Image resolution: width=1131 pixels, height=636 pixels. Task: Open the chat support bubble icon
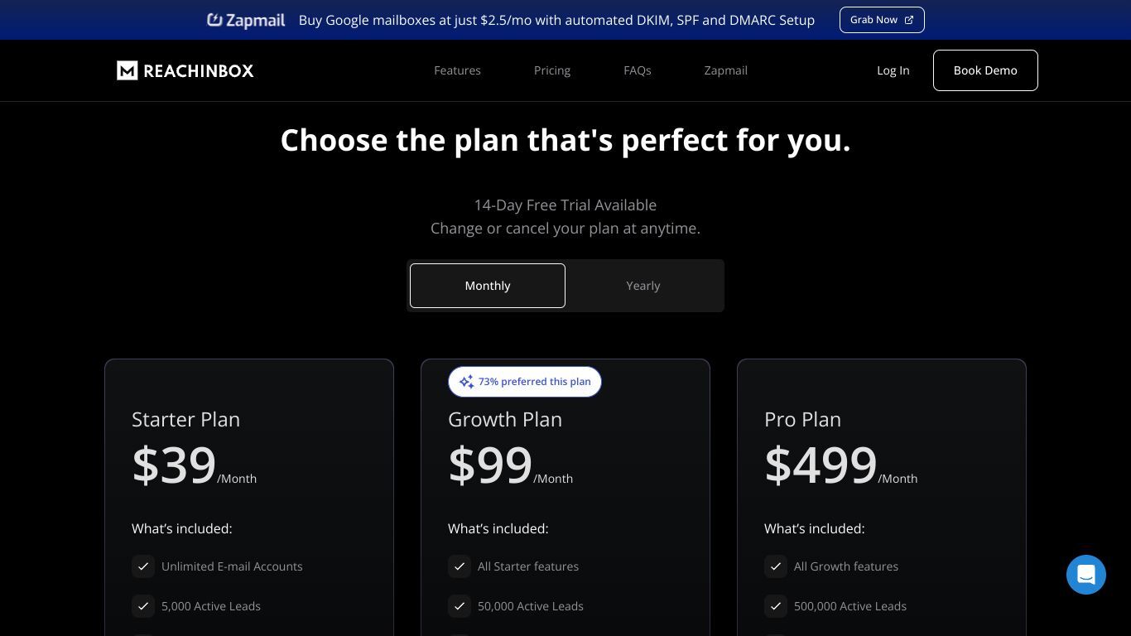[x=1086, y=575]
